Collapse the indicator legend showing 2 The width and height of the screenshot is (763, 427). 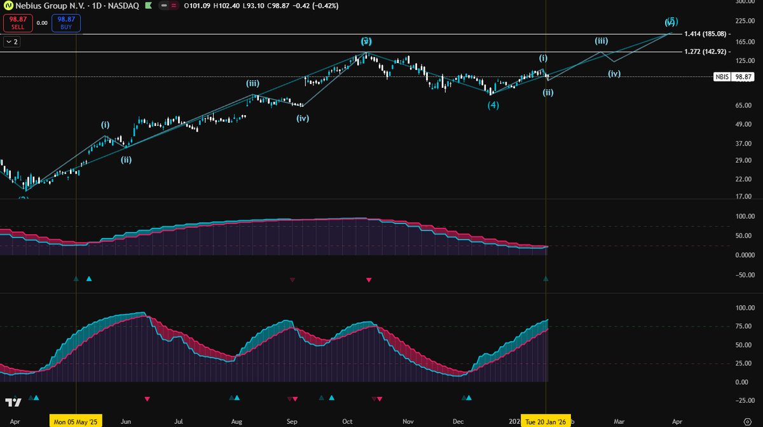point(11,42)
